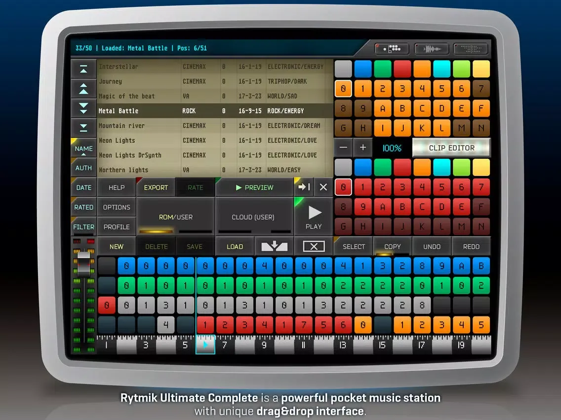Click red sequencer clip labeled 7
The image size is (561, 420).
[304, 325]
